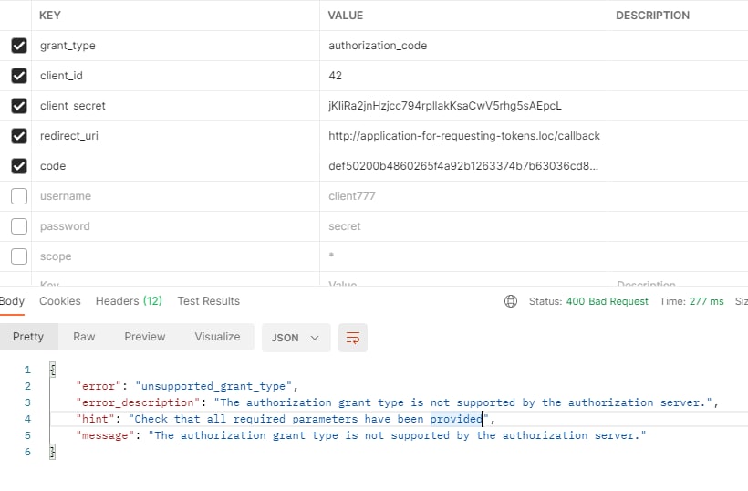The width and height of the screenshot is (748, 491).
Task: Click the code value field
Action: pos(464,166)
